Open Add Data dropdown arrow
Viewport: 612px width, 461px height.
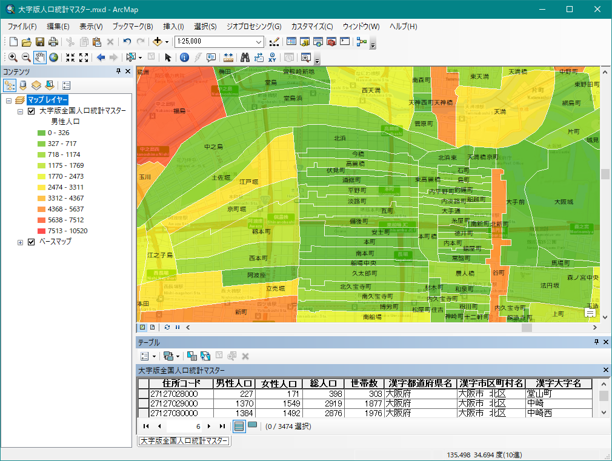(167, 42)
